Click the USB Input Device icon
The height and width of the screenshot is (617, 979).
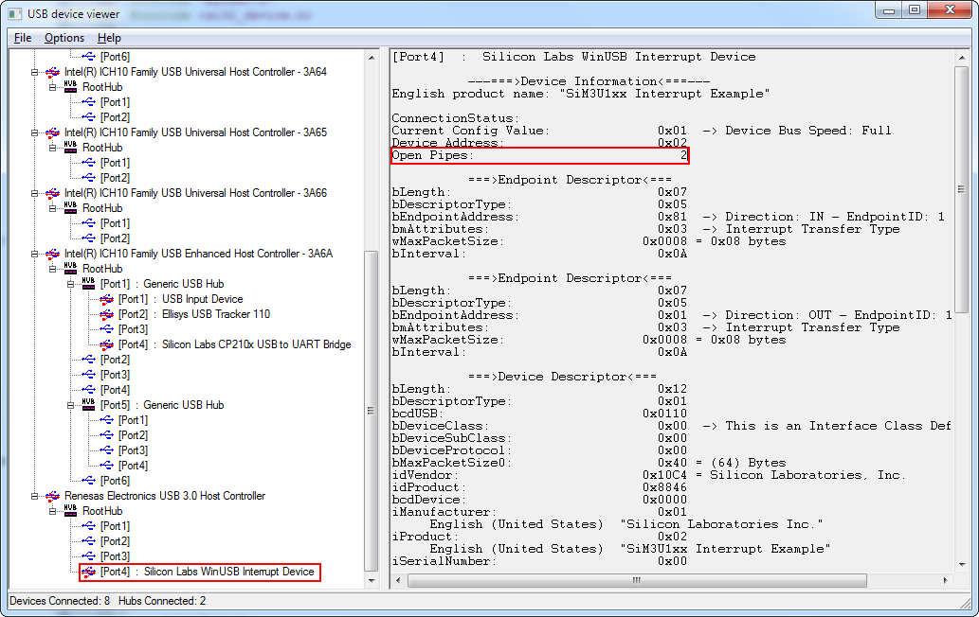(x=106, y=299)
